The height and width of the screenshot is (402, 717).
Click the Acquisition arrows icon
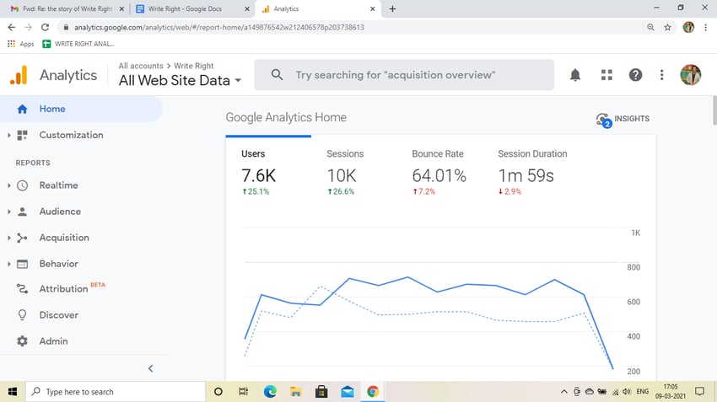coord(22,238)
